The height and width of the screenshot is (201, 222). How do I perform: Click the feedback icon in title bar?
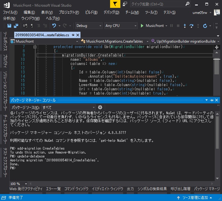point(125,4)
